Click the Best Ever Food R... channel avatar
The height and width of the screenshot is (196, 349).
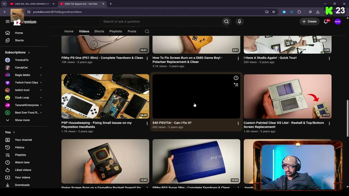tap(8, 112)
